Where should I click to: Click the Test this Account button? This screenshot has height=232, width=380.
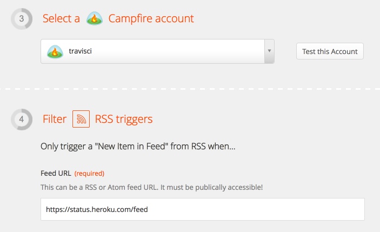click(330, 51)
